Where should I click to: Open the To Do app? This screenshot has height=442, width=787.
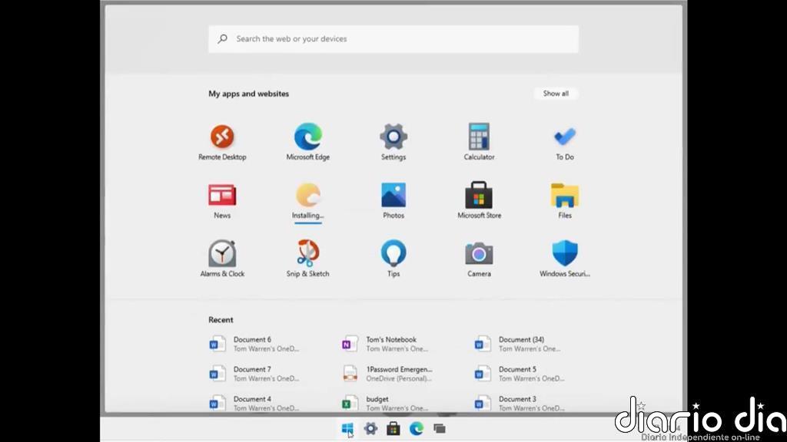pyautogui.click(x=564, y=138)
